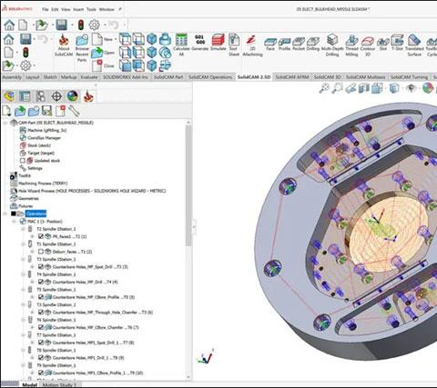This screenshot has height=388, width=437.
Task: Uncheck Counterbore Holes_MP1_Drill_1 T8 (9) checkbox
Action: pos(41,357)
